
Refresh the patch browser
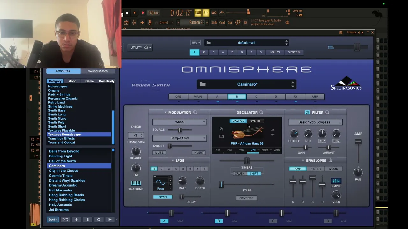click(98, 219)
